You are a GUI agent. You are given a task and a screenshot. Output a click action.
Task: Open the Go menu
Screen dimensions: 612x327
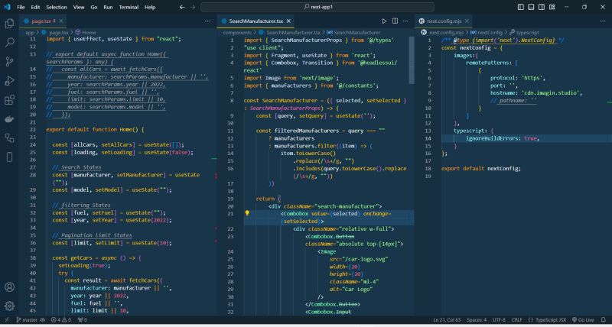(93, 7)
